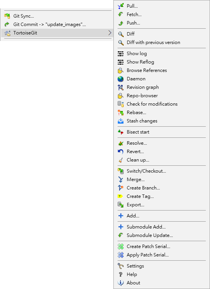Image resolution: width=210 pixels, height=289 pixels.
Task: Choose Resolve... entry
Action: point(162,143)
